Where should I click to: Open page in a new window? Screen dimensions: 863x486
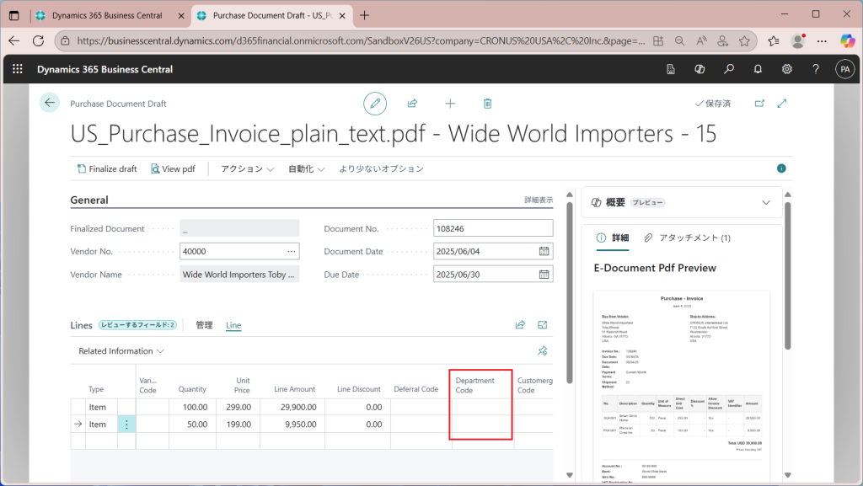759,104
